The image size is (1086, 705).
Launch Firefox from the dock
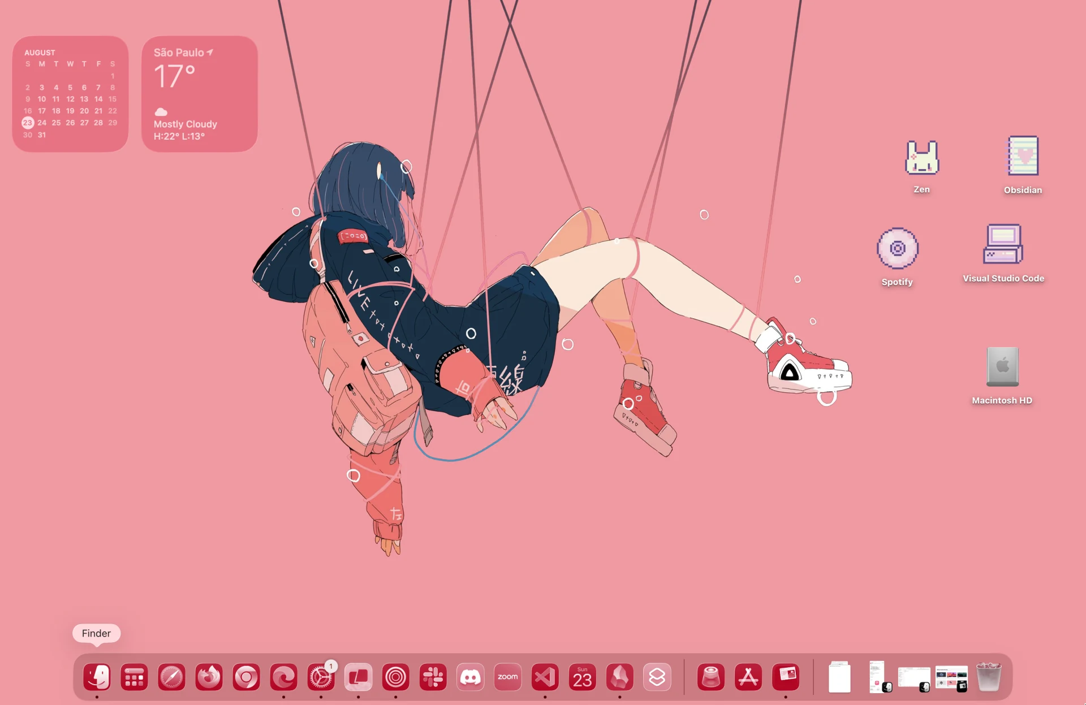tap(209, 677)
